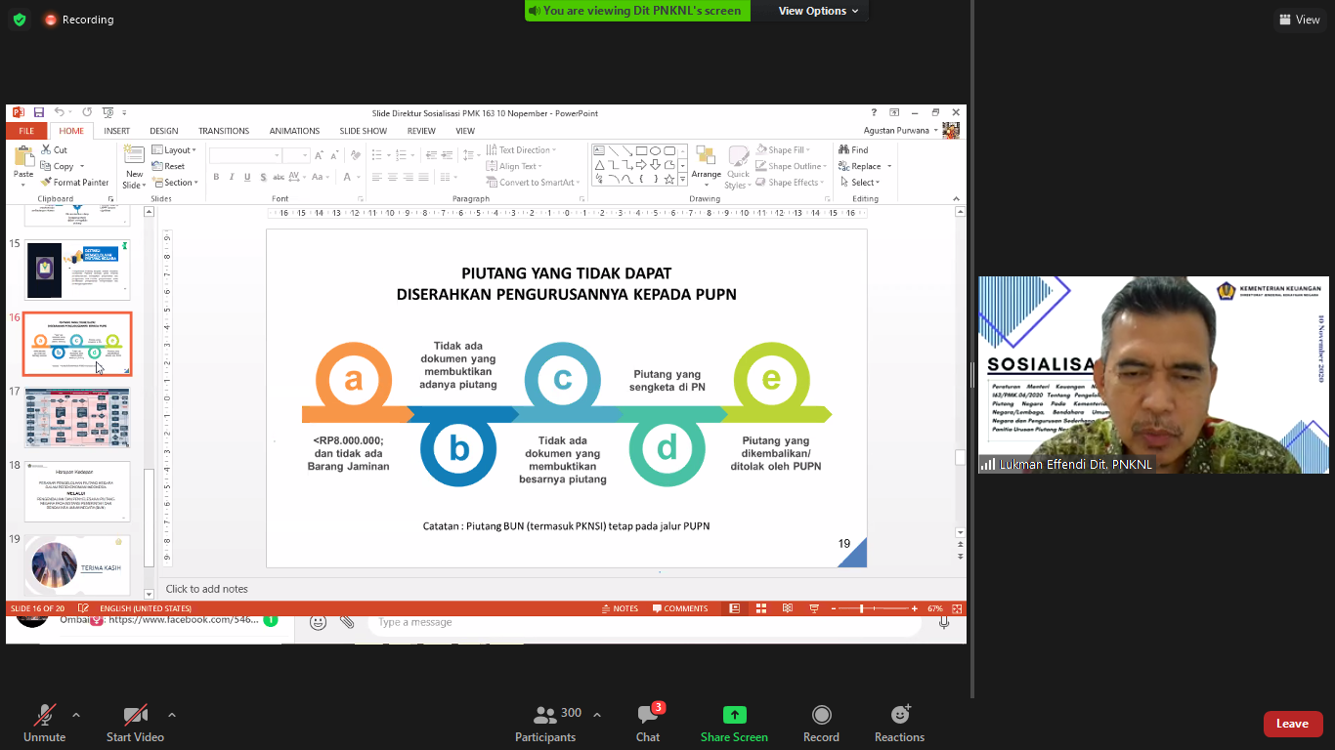Switch to the DESIGN ribbon tab
Image resolution: width=1335 pixels, height=750 pixels.
[163, 131]
